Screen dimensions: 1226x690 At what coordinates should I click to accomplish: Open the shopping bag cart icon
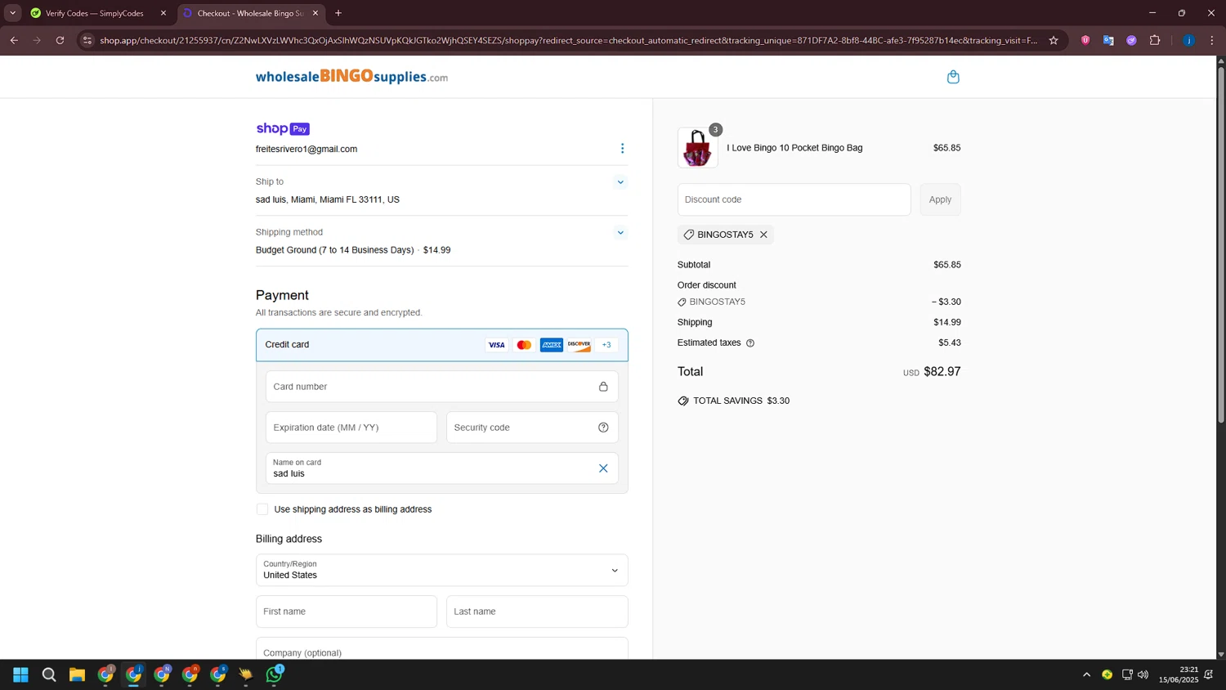953,77
